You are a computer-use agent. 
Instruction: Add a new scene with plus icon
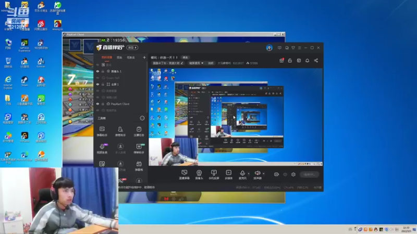144,57
